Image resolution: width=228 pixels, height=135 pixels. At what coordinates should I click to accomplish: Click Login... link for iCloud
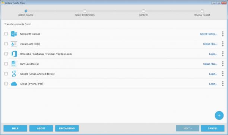click(x=213, y=84)
